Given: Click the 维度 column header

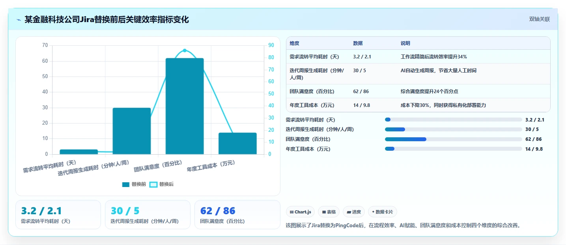Looking at the screenshot, I should click(294, 43).
